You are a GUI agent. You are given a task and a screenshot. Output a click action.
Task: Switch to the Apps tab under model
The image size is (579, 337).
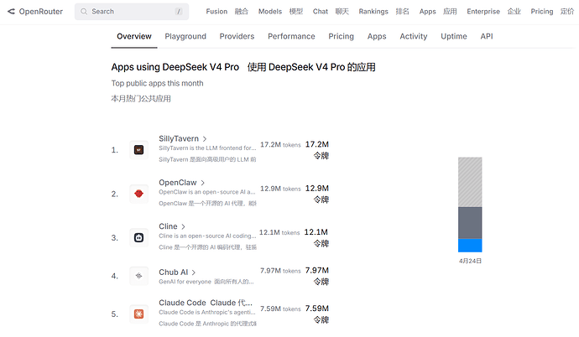[x=377, y=36]
